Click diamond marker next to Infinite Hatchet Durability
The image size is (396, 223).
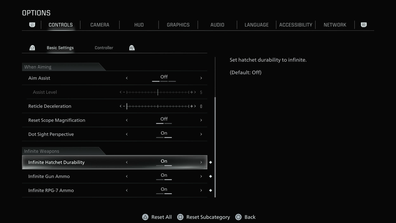pos(210,162)
